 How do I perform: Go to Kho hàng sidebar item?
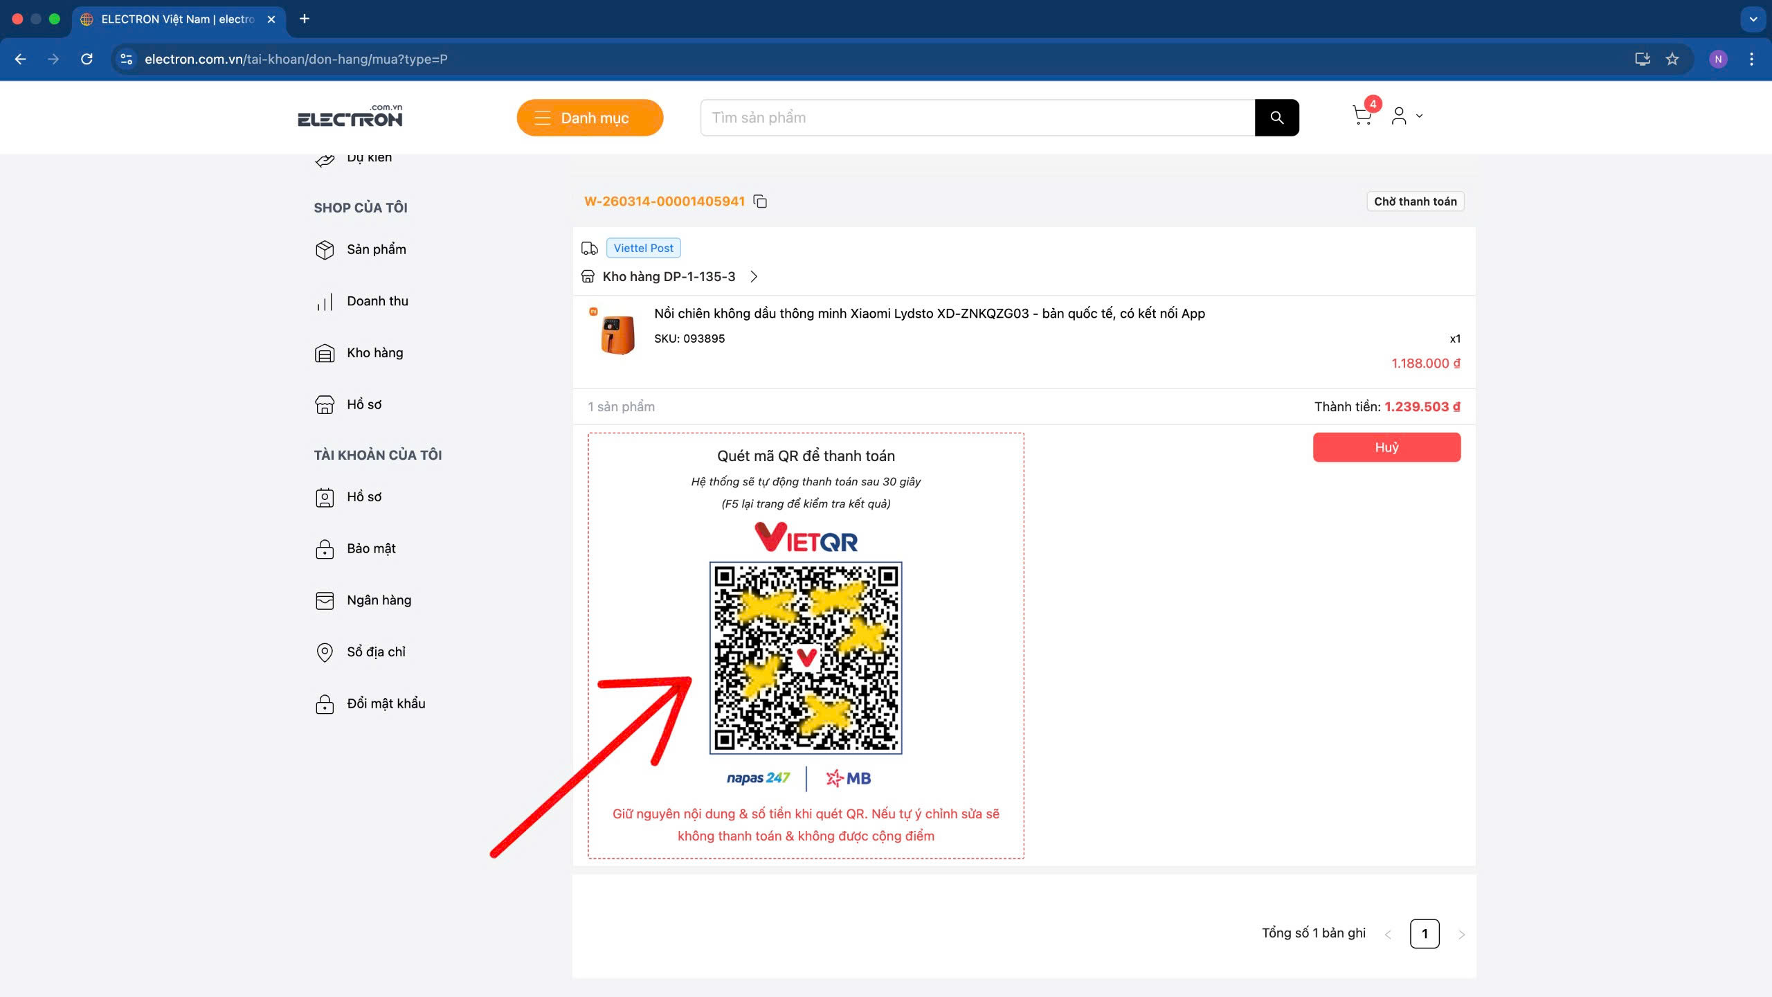pyautogui.click(x=374, y=353)
